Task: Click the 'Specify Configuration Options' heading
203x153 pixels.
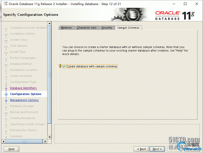Action: (x=31, y=15)
